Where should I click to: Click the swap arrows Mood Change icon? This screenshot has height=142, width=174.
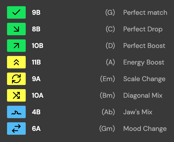point(16,129)
